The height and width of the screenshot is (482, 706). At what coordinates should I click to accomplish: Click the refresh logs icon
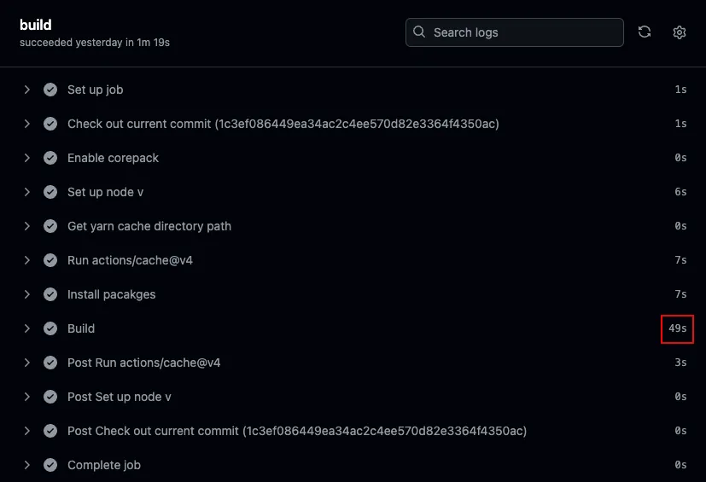pos(645,32)
